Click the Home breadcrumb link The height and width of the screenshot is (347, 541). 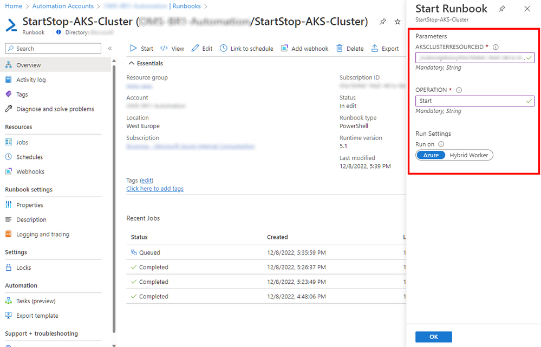[14, 6]
